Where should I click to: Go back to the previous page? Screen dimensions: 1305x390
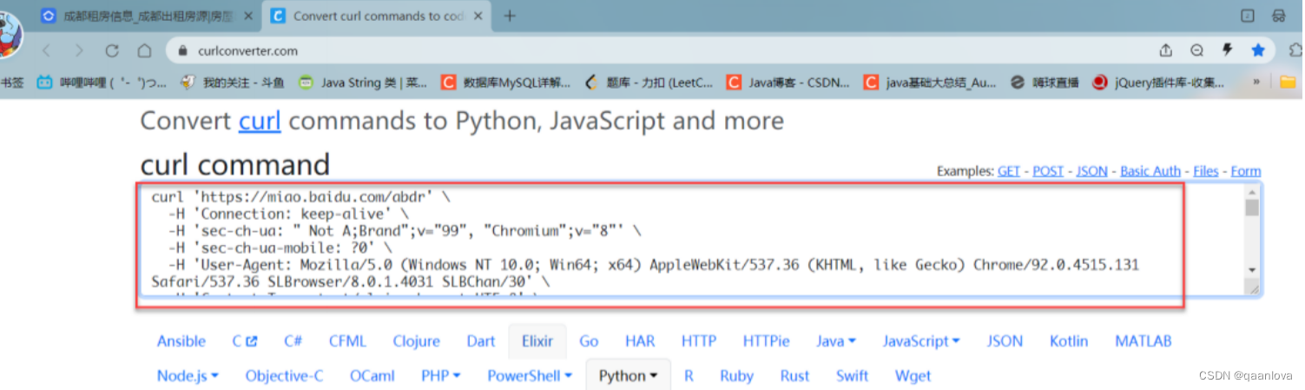coord(47,50)
